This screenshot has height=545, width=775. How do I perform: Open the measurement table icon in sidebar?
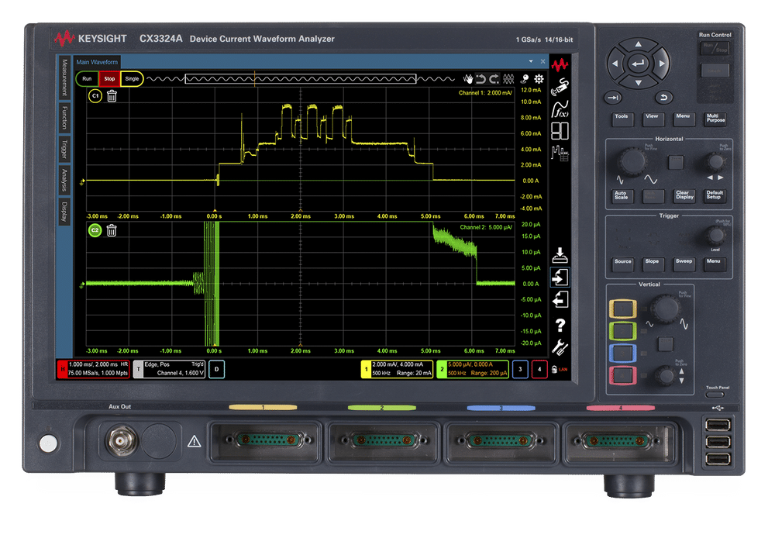[x=560, y=153]
